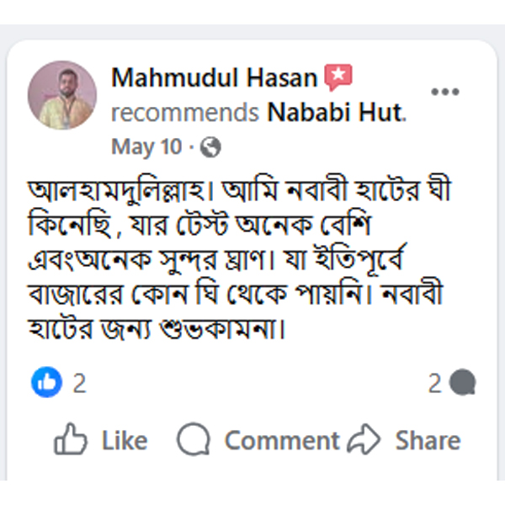
Task: Open the three-dot post options menu
Action: click(x=444, y=92)
